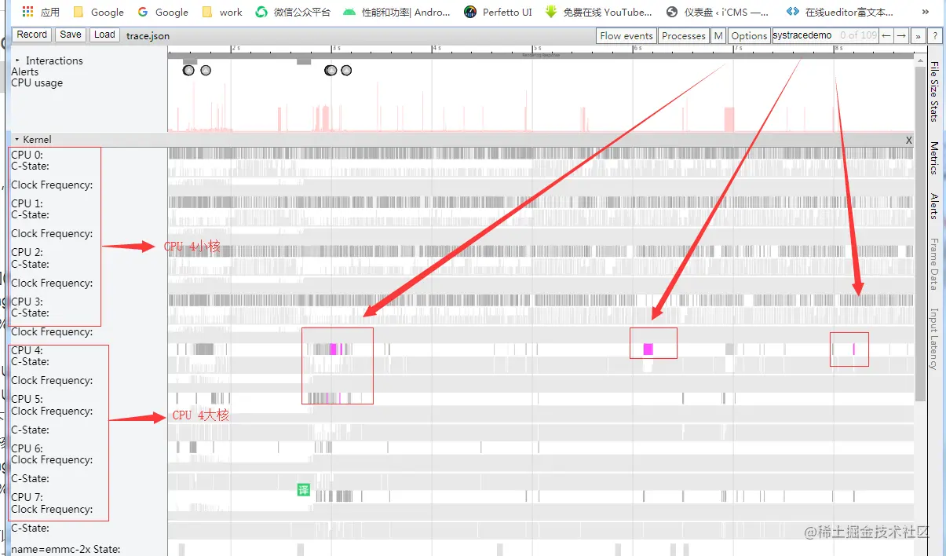Image resolution: width=946 pixels, height=556 pixels.
Task: Select the CPU 7: track label
Action: [x=27, y=497]
